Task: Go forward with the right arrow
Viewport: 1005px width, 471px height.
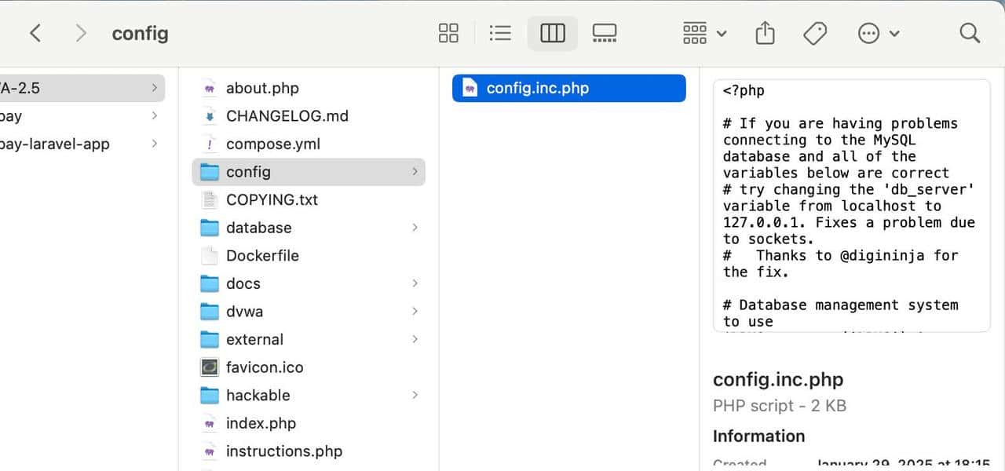Action: click(x=81, y=33)
